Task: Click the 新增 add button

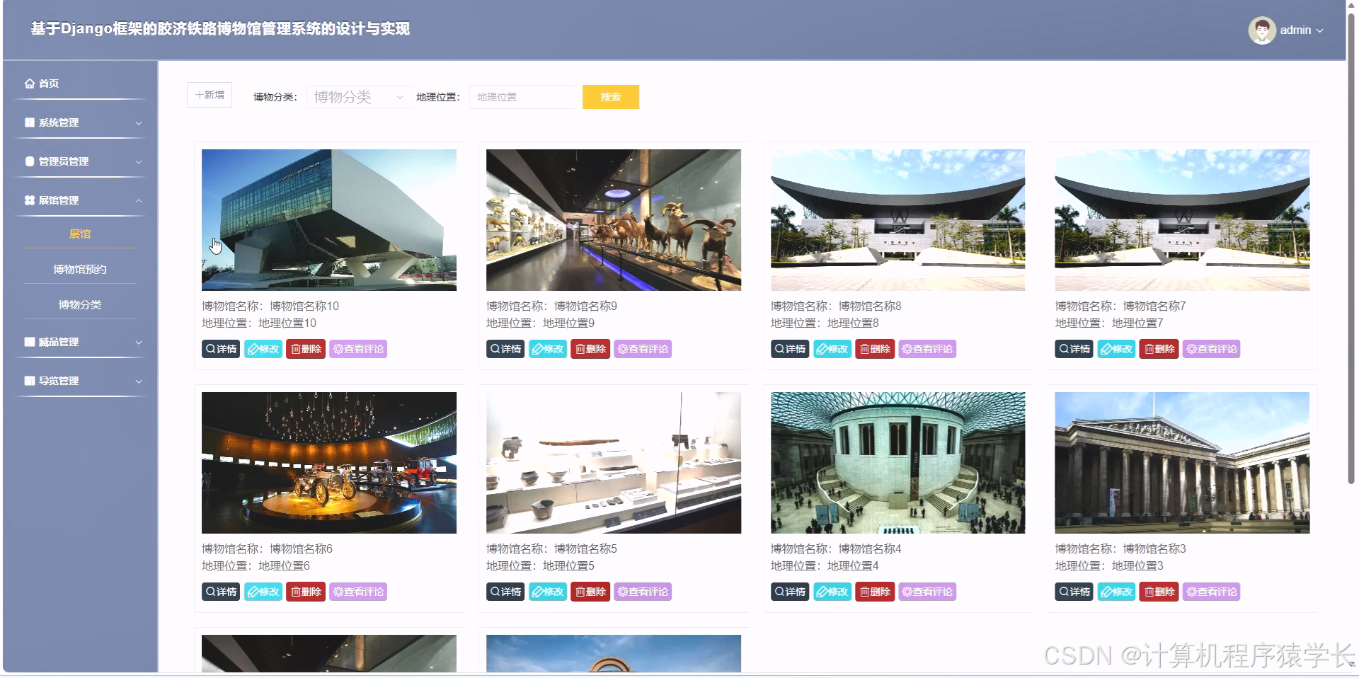Action: (210, 95)
